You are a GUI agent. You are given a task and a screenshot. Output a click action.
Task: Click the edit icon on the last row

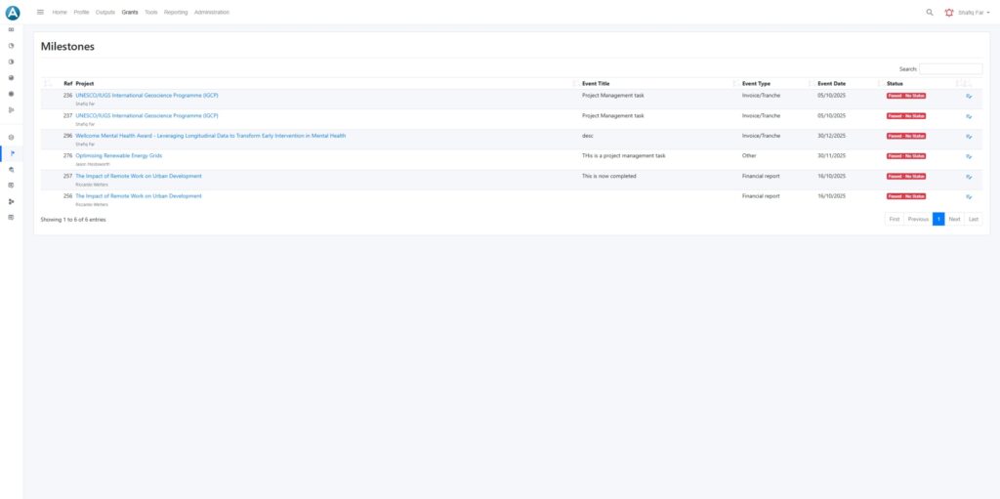coord(969,196)
